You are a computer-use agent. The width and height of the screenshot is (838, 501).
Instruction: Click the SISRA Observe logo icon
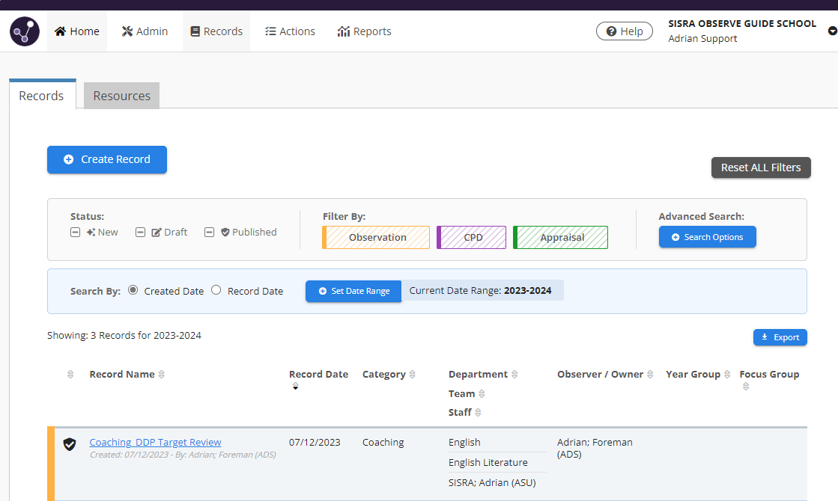pyautogui.click(x=25, y=31)
